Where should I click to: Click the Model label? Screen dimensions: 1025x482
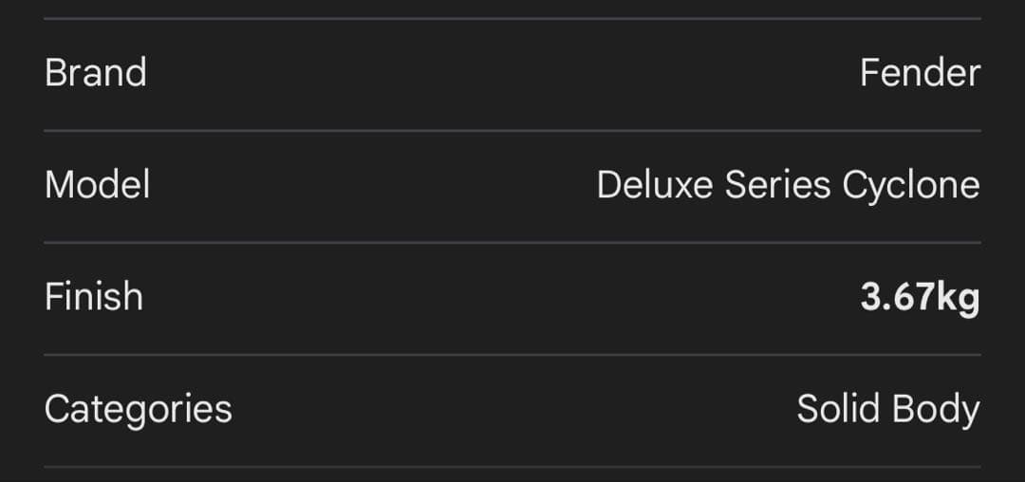click(x=98, y=185)
